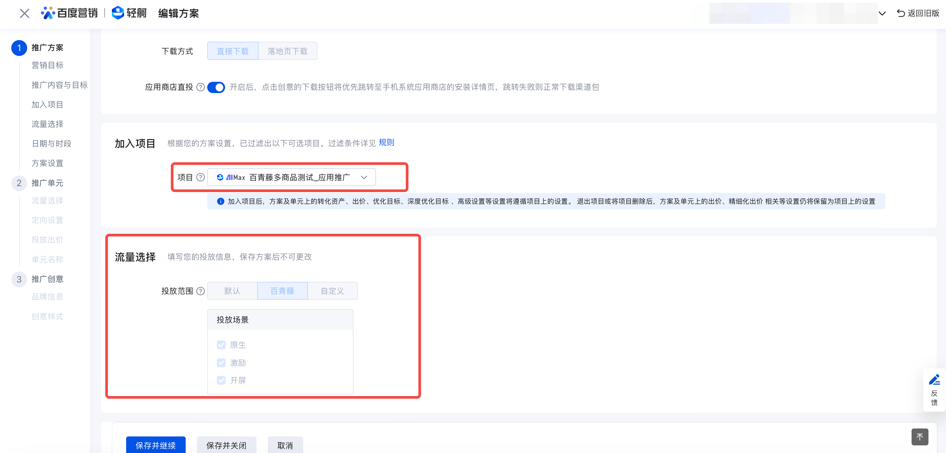Screen dimensions: 946x453
Task: Click help icon beside 投放范围 label
Action: pos(201,291)
